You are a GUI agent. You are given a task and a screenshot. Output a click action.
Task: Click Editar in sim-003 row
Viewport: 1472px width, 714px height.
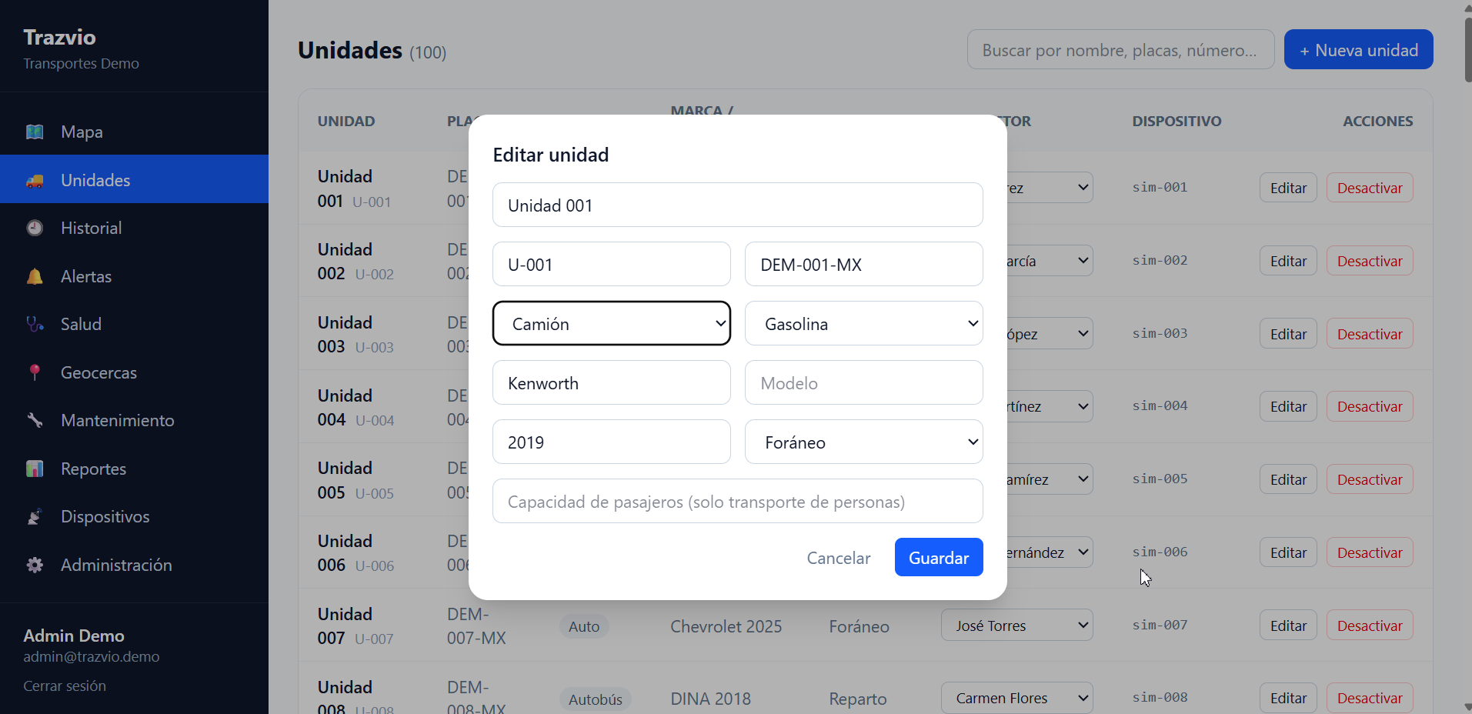tap(1288, 334)
